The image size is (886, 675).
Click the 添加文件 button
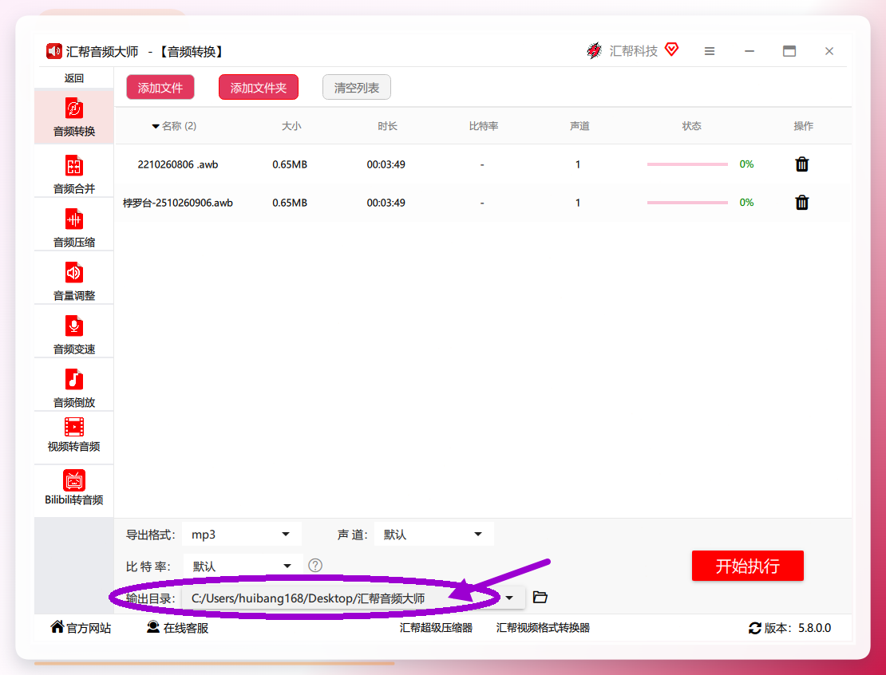point(160,88)
